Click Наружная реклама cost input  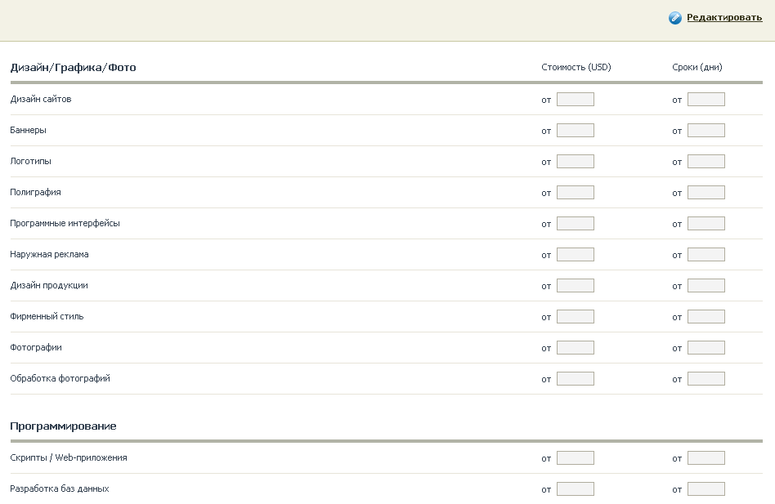[x=576, y=255]
